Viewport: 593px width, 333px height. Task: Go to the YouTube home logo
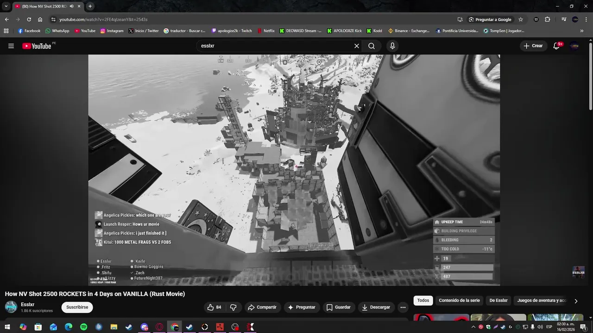[x=37, y=46]
